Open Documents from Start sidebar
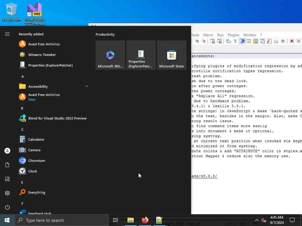The width and height of the screenshot is (302, 226). [7, 165]
